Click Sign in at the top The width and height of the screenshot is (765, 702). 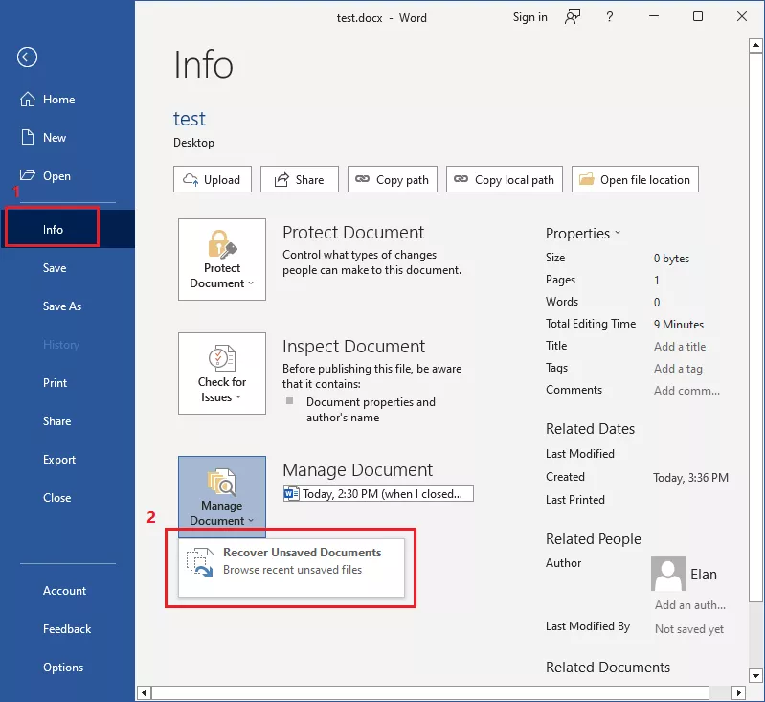530,17
